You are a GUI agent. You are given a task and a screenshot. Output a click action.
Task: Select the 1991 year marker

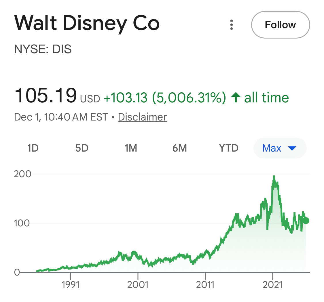(x=70, y=285)
